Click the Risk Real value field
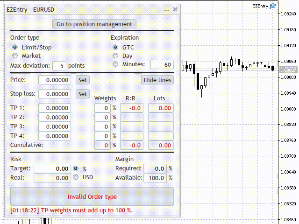Viewport: 299px width, 224px height. pyautogui.click(x=52, y=178)
